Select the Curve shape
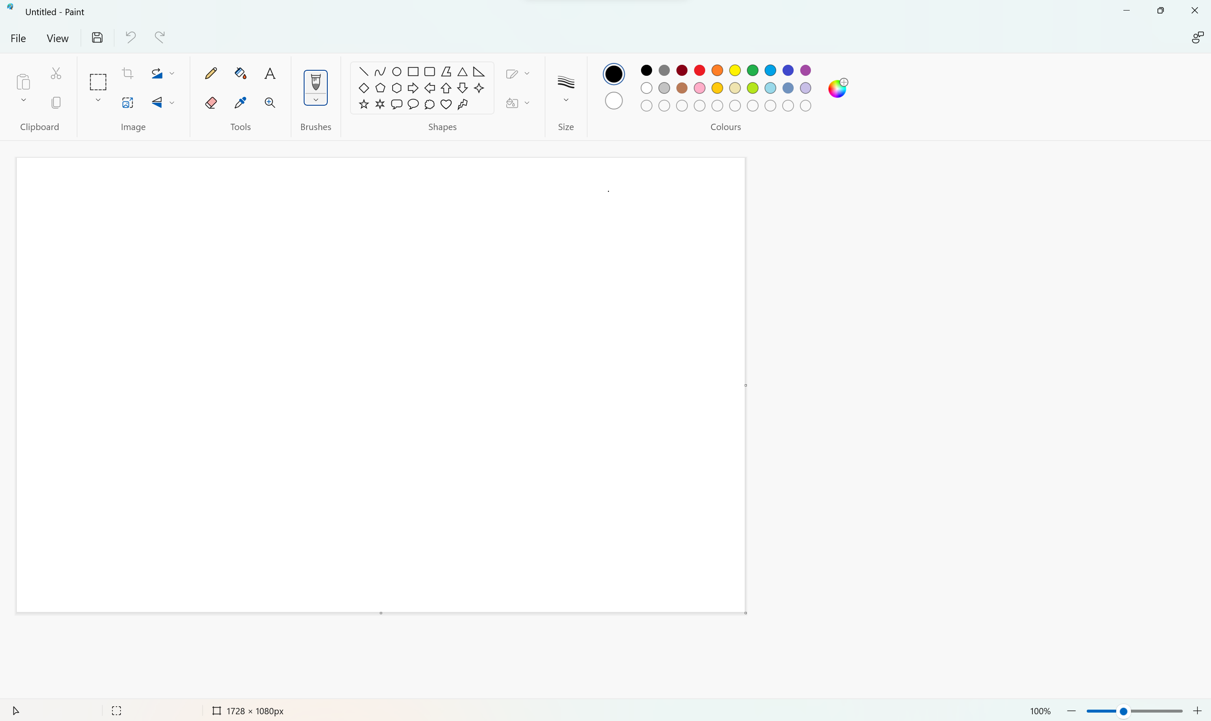 380,72
